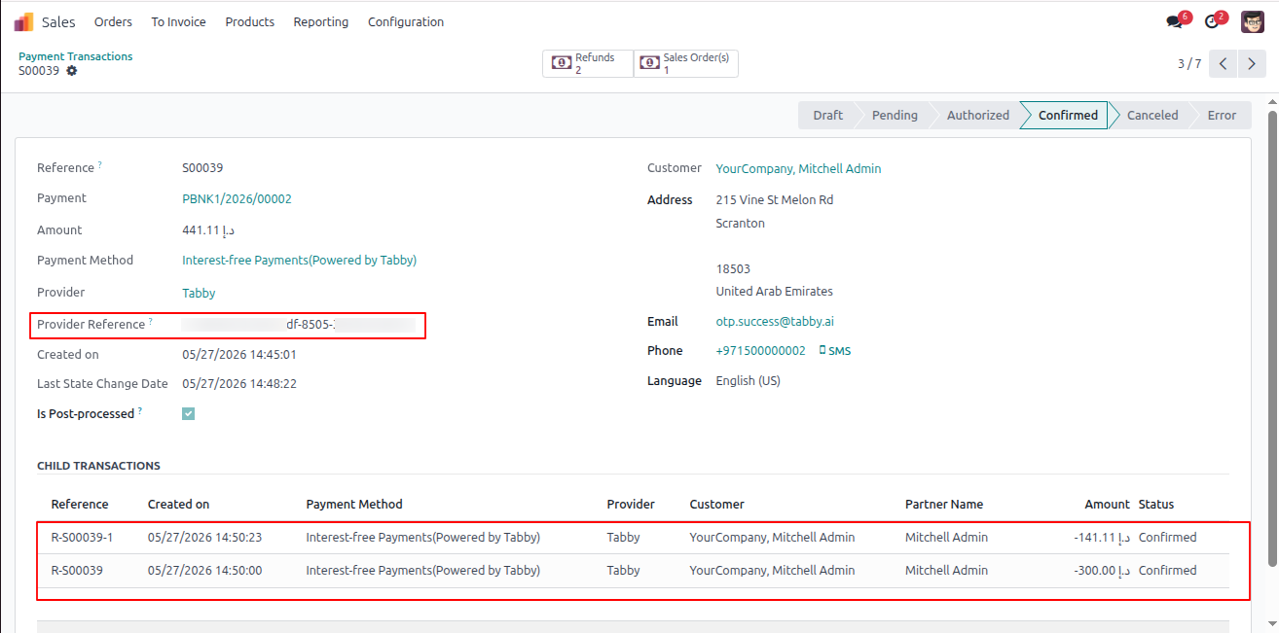Click the Language value English (US)
This screenshot has width=1279, height=633.
tap(748, 381)
